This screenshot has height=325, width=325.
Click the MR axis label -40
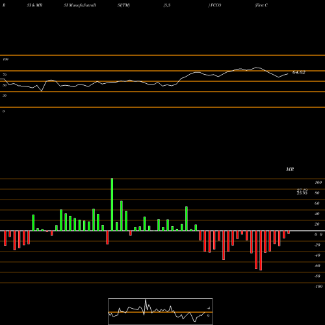pyautogui.click(x=317, y=255)
